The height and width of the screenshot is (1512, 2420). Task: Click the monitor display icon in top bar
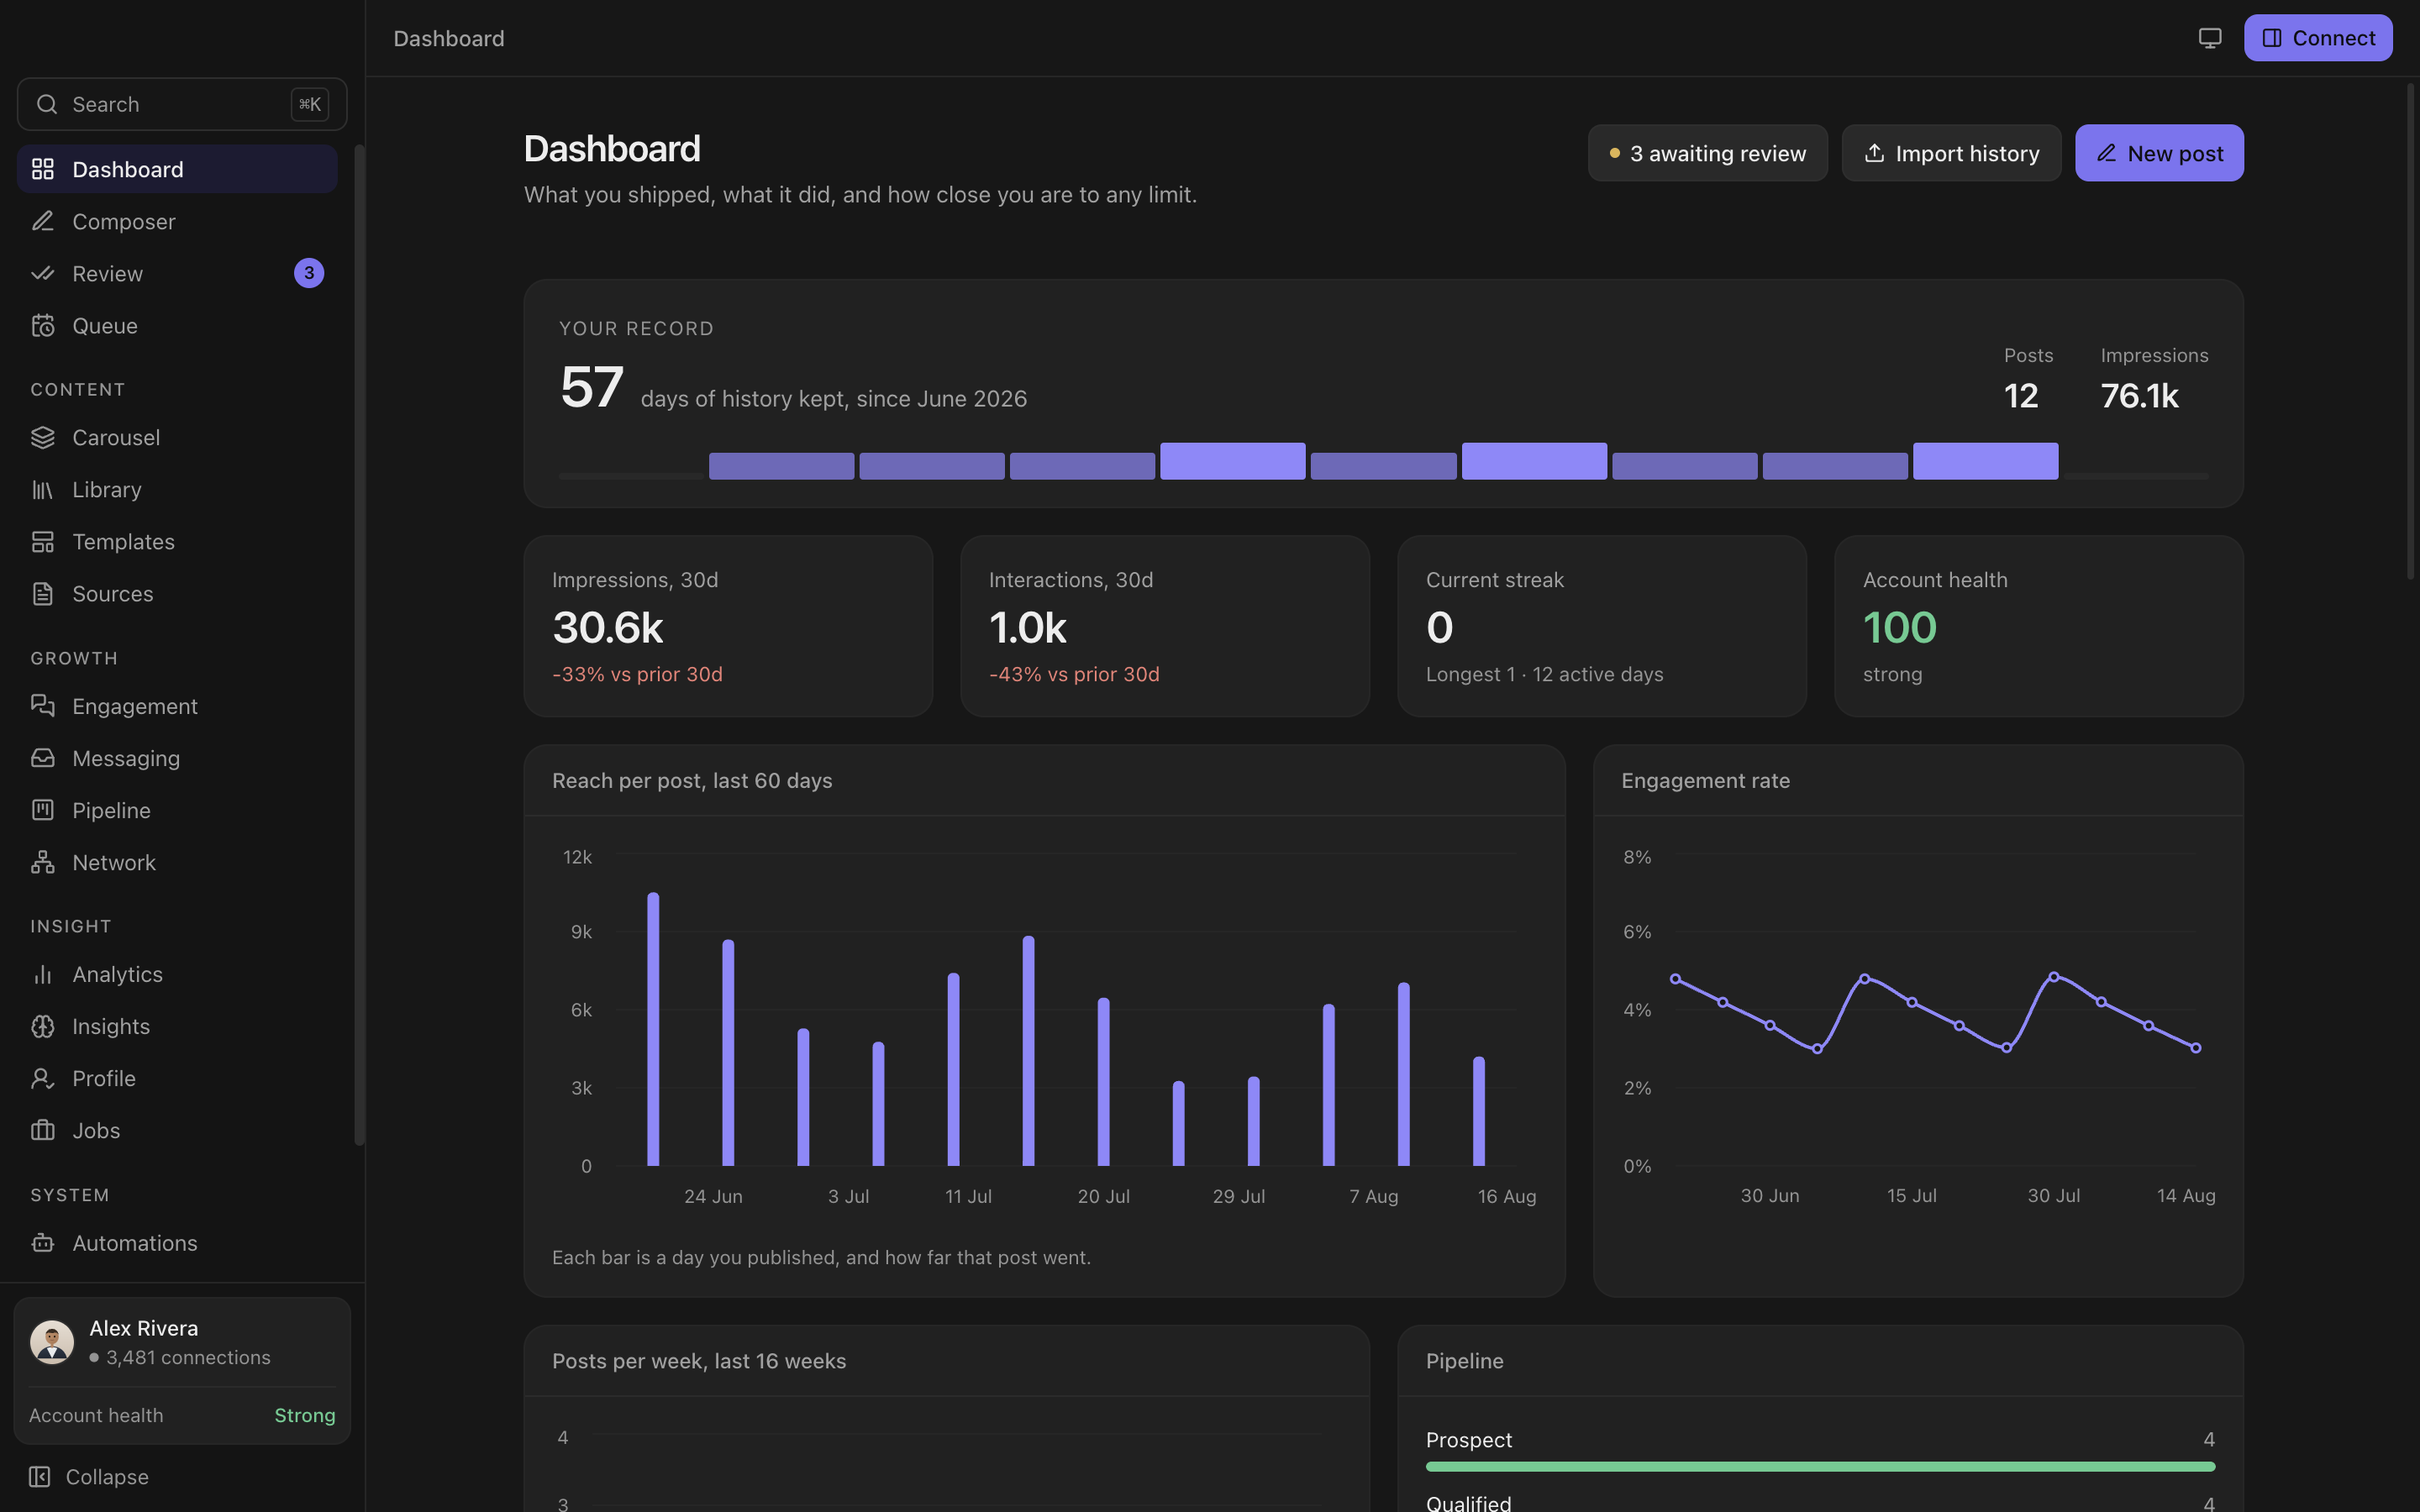pos(2210,38)
